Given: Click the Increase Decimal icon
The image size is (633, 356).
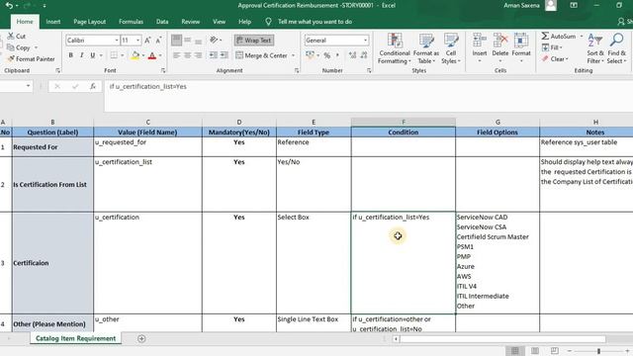Looking at the screenshot, I should (352, 55).
